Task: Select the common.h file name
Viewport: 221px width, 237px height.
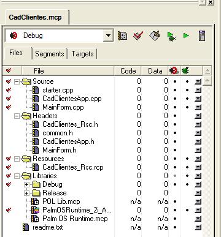Action: (58, 133)
